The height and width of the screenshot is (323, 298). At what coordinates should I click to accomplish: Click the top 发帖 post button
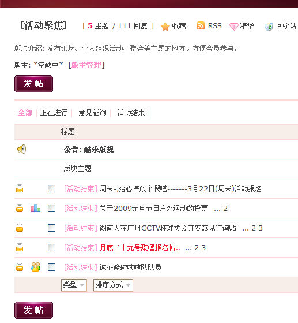click(33, 84)
